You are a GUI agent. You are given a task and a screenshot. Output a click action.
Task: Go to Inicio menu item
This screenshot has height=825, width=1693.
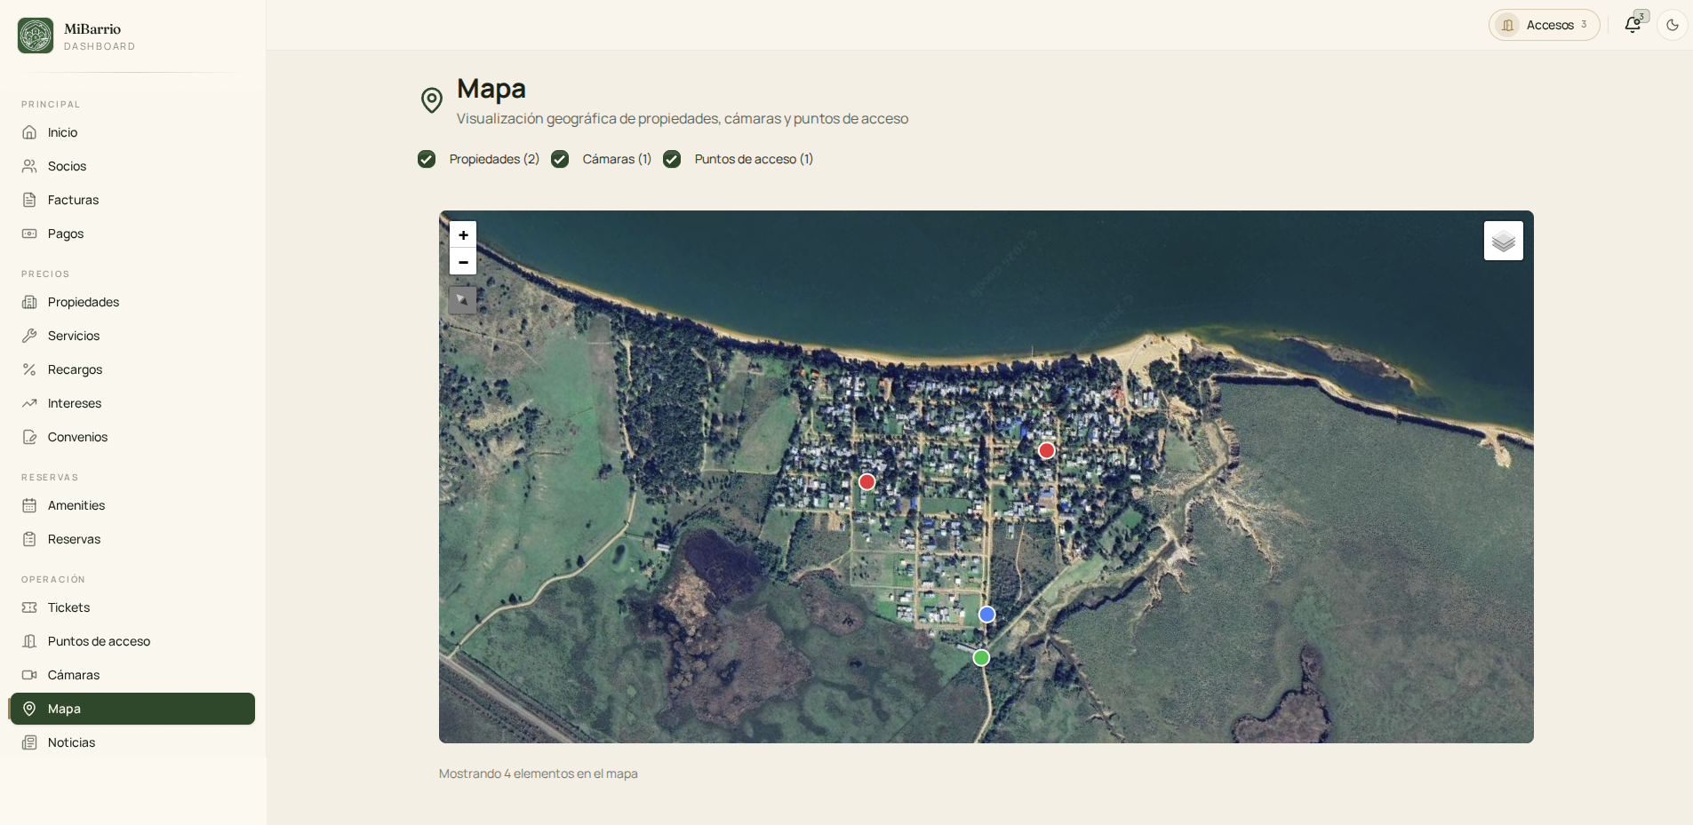point(132,132)
